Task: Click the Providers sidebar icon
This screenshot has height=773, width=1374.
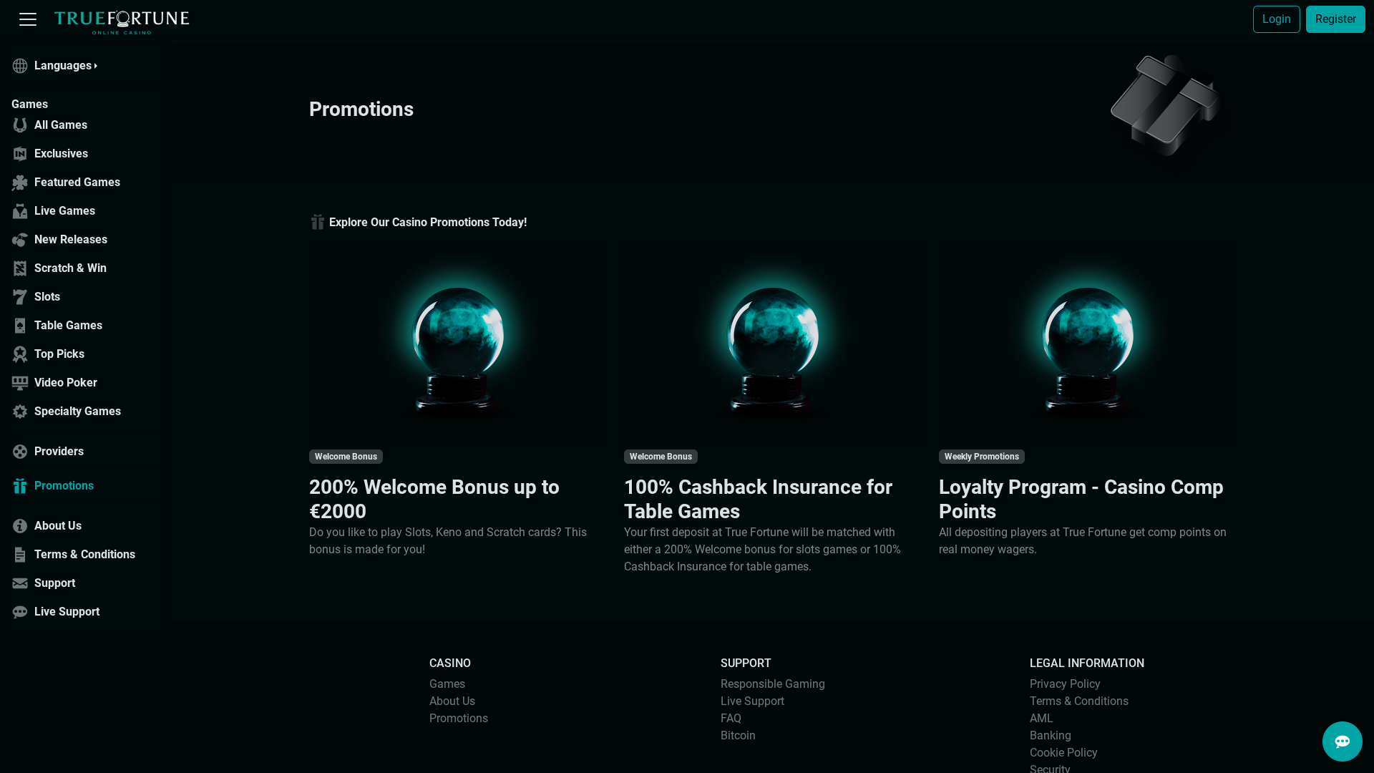Action: pyautogui.click(x=20, y=452)
